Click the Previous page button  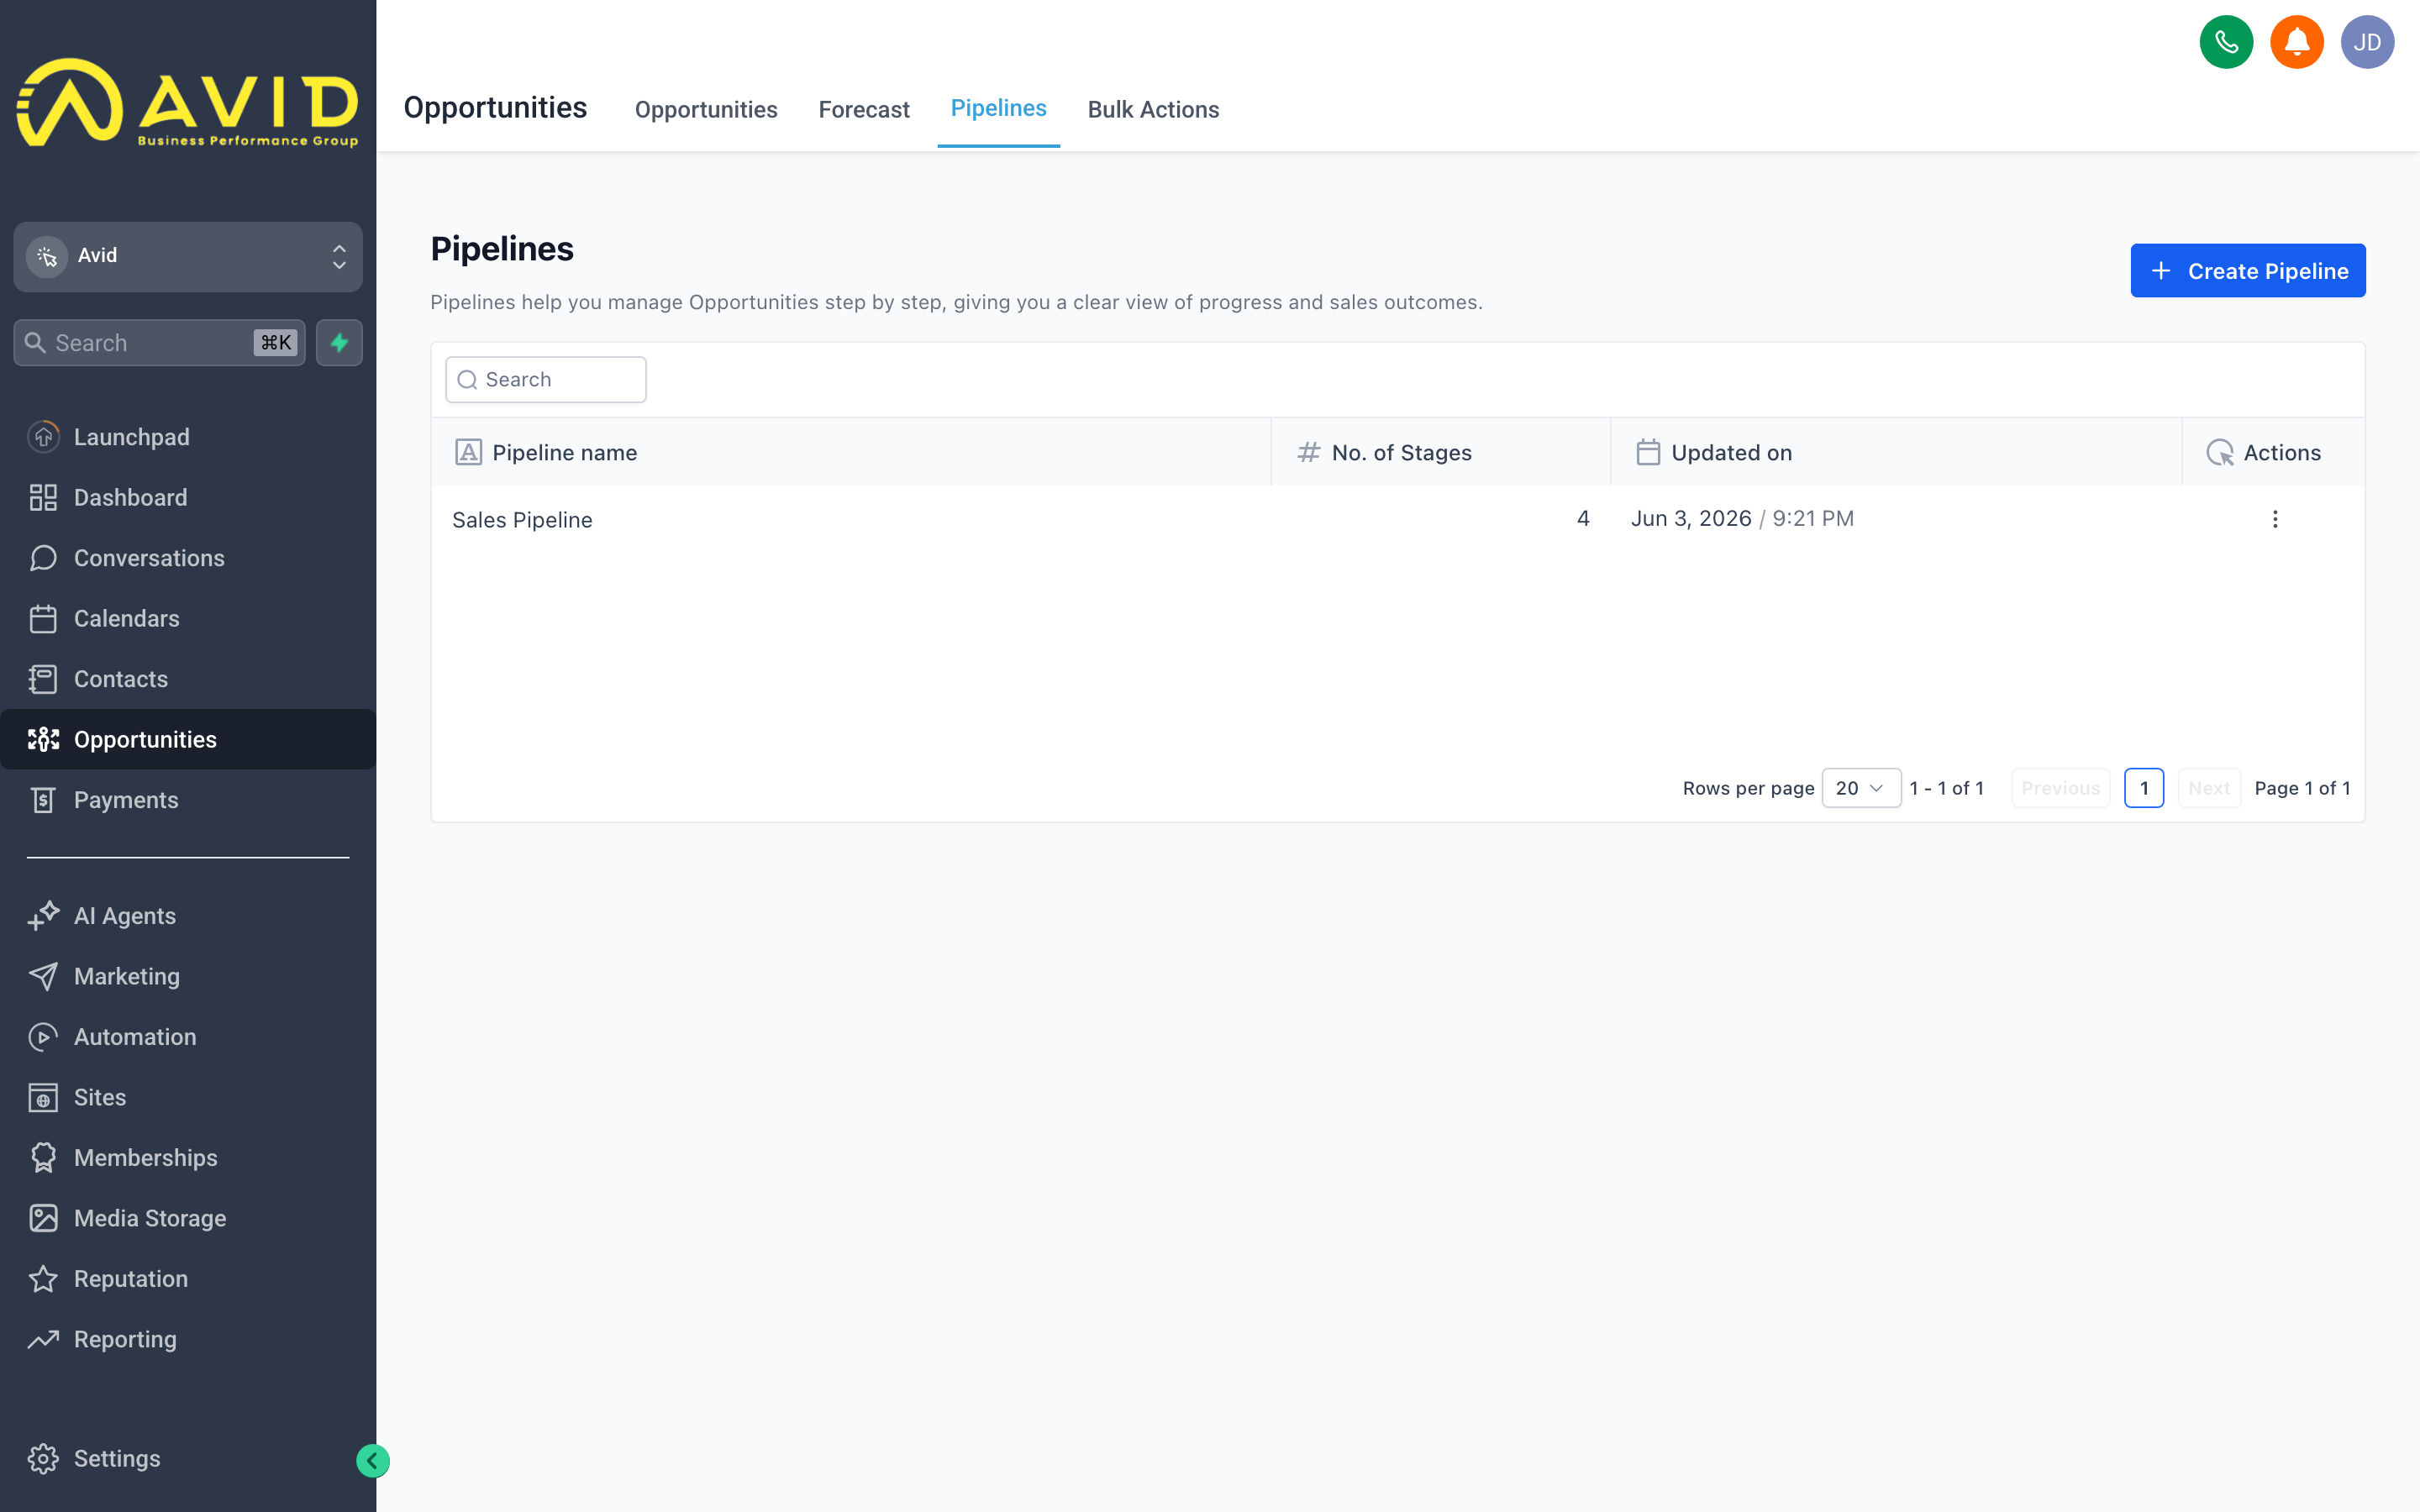click(x=2060, y=788)
